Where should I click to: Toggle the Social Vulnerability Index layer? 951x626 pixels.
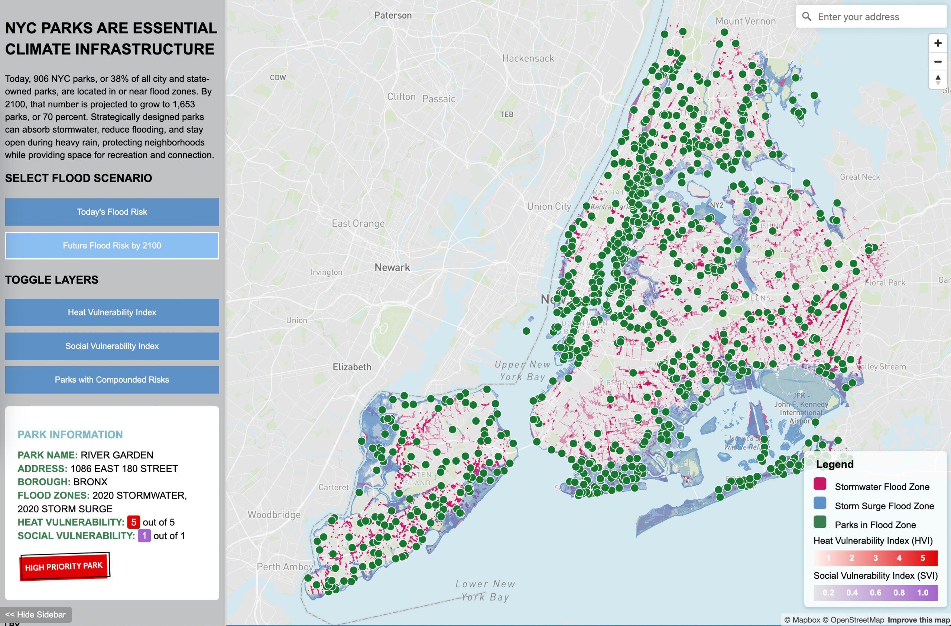tap(112, 346)
